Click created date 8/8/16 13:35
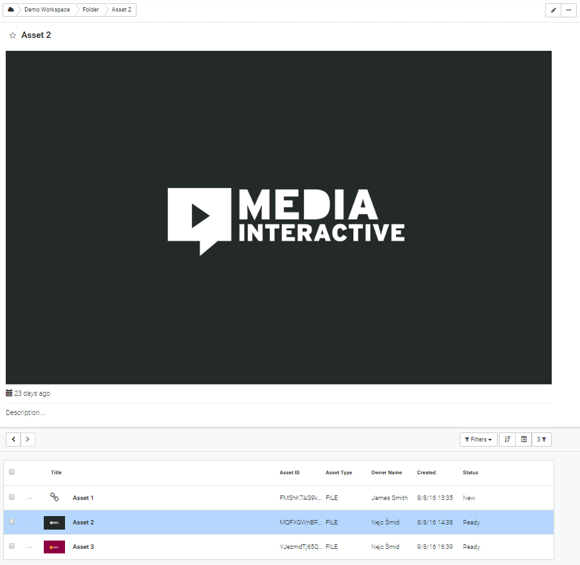Image resolution: width=580 pixels, height=565 pixels. point(435,497)
